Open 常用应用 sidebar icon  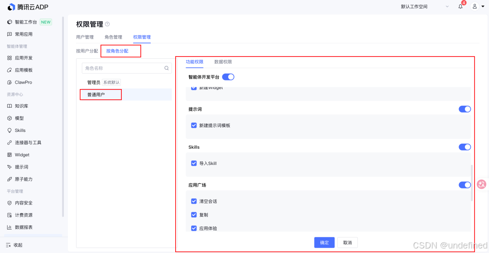point(10,34)
